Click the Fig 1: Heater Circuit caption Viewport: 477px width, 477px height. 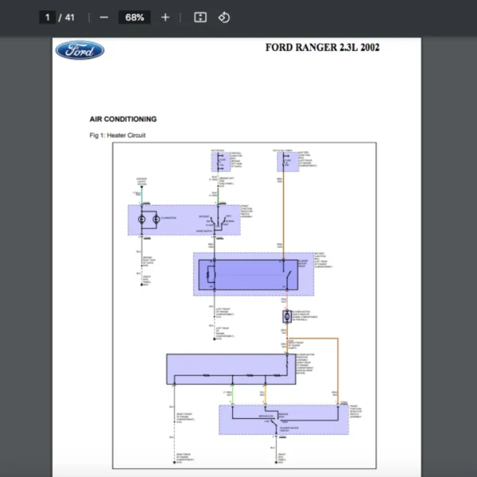point(118,135)
